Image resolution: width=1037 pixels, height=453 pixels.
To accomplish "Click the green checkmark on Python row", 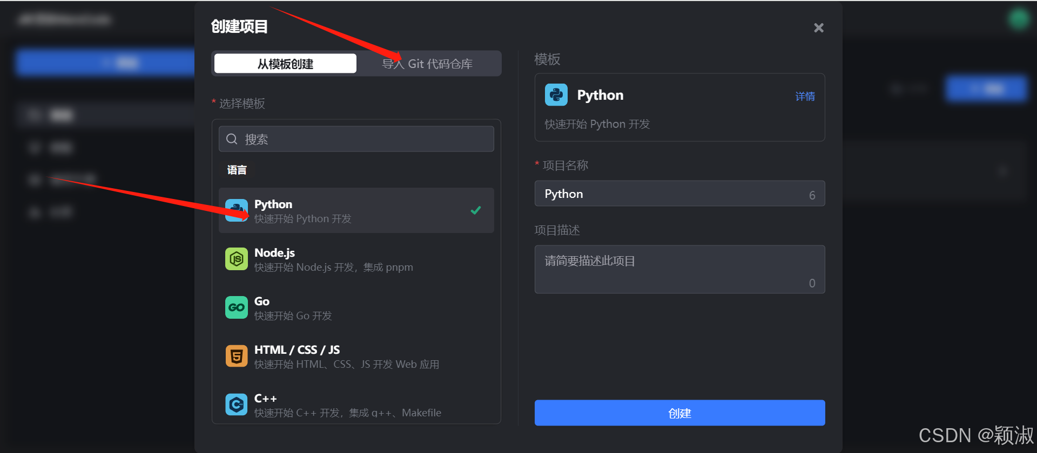I will pos(476,210).
